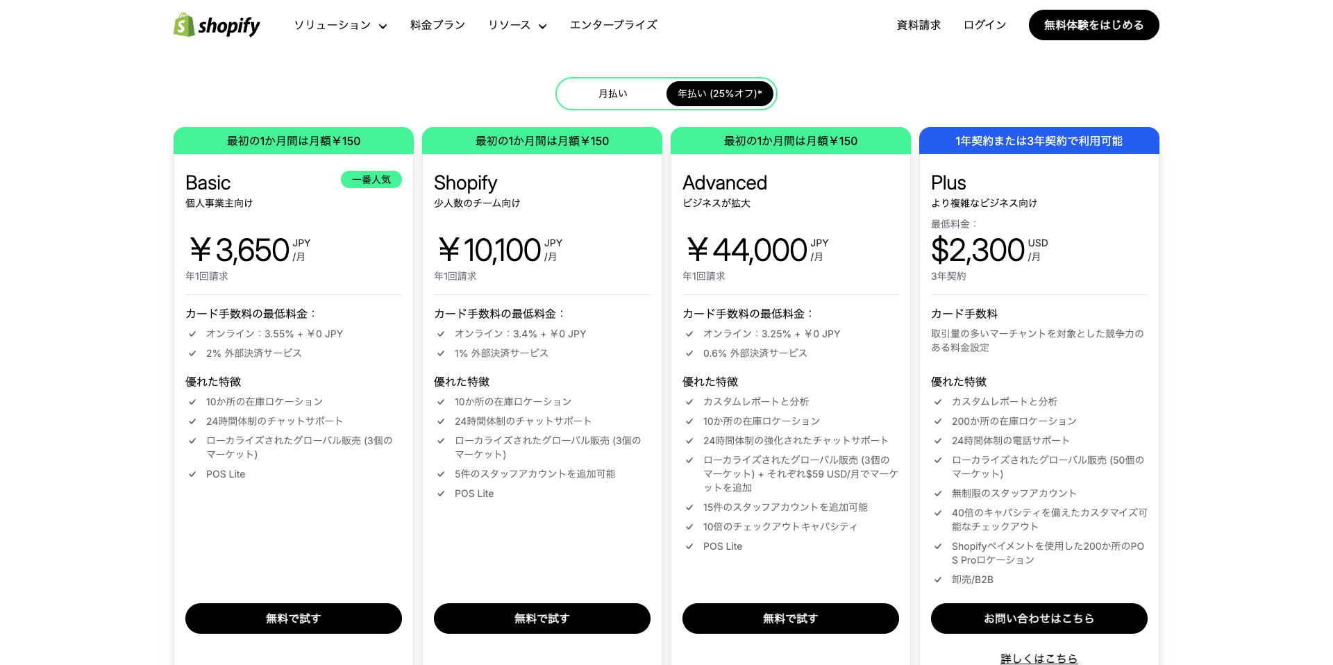This screenshot has height=665, width=1333.
Task: Switch billing toggle to 月払い
Action: (x=613, y=94)
